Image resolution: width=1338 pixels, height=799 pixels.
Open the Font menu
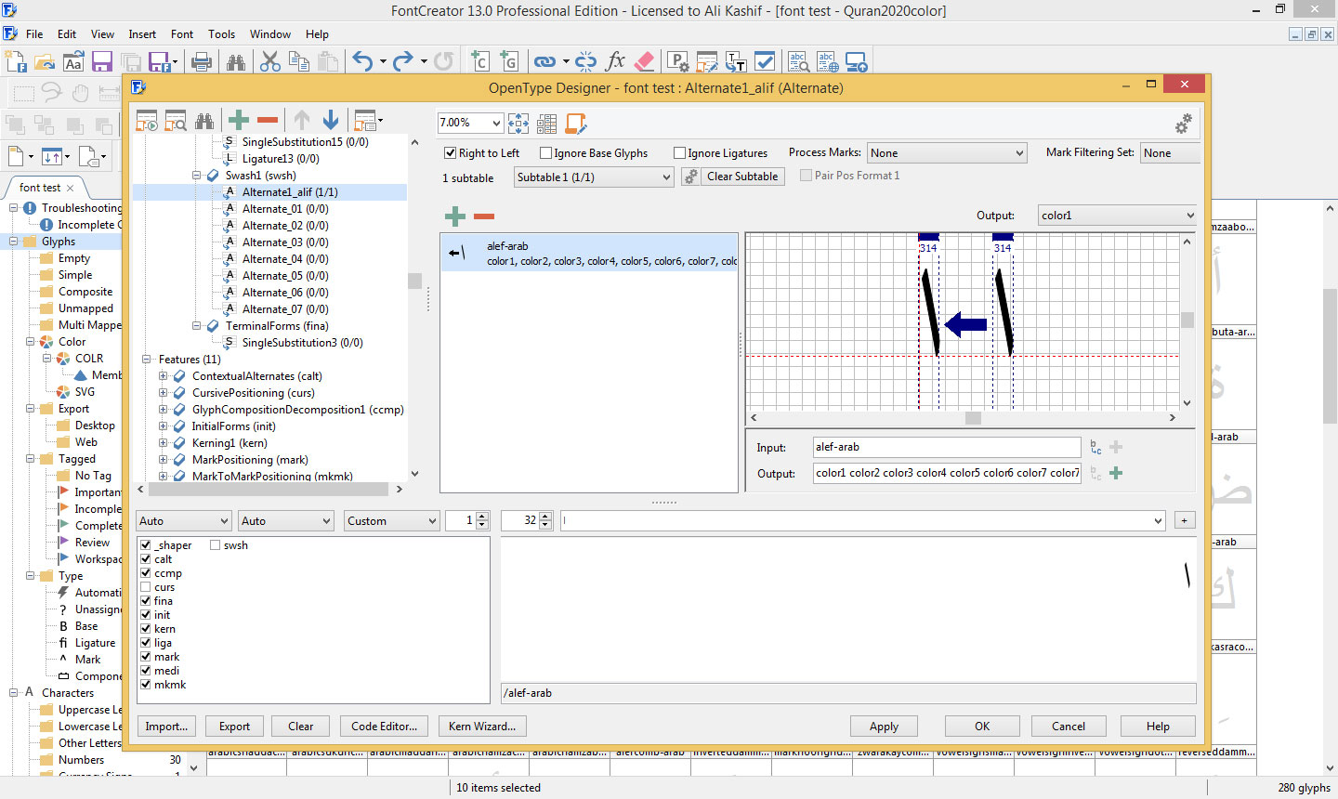pos(182,34)
